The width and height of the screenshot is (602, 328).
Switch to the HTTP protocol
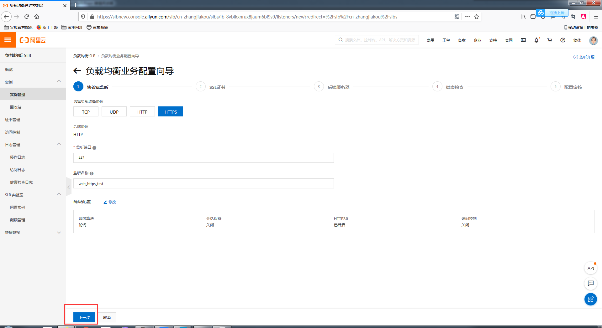[x=142, y=111]
